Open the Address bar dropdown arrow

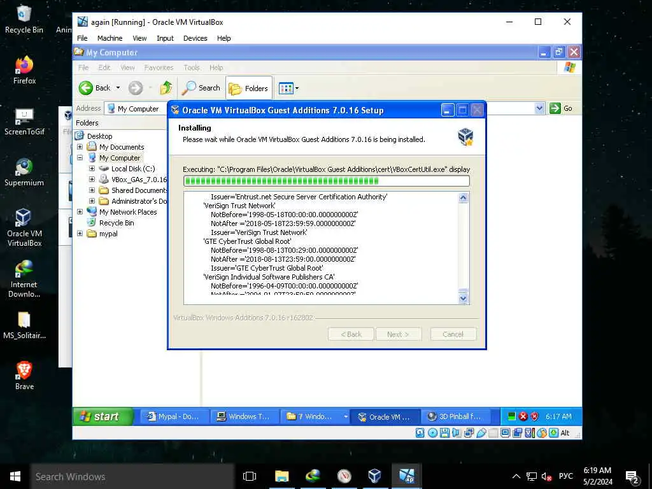point(539,108)
